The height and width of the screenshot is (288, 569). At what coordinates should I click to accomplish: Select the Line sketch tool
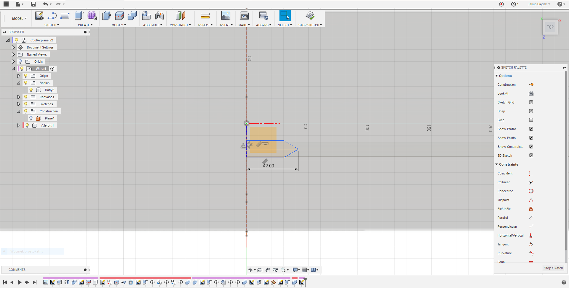(52, 16)
